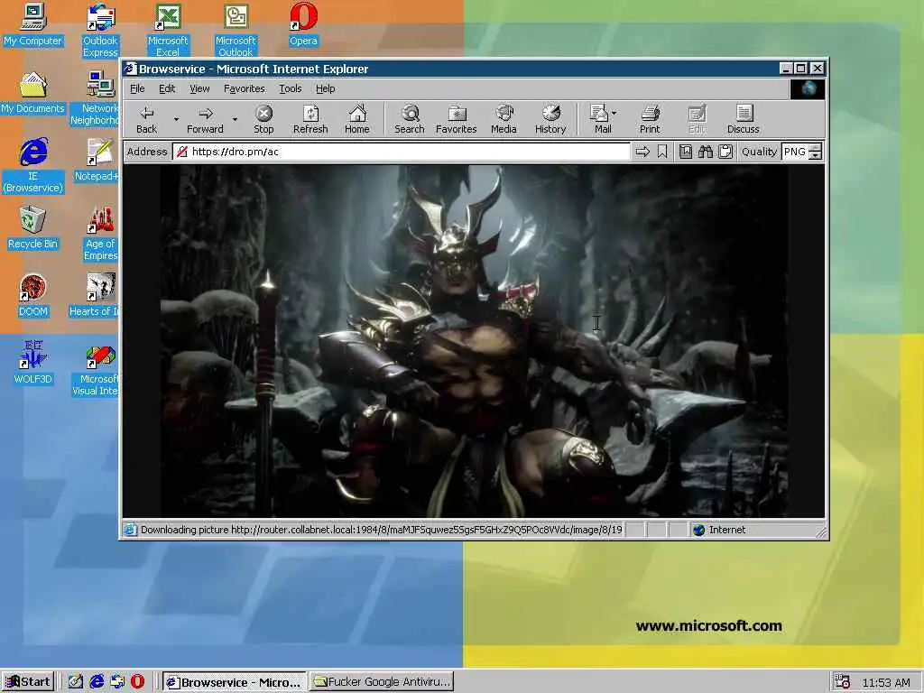
Task: Open the Quality PNG combo box
Action: [795, 152]
